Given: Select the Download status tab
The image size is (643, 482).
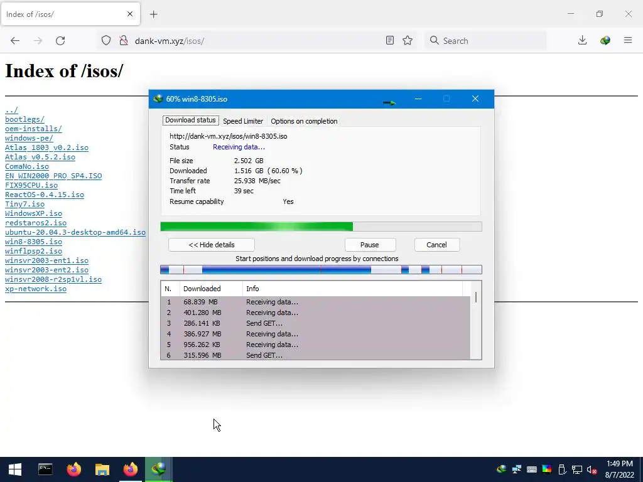Looking at the screenshot, I should [x=190, y=120].
